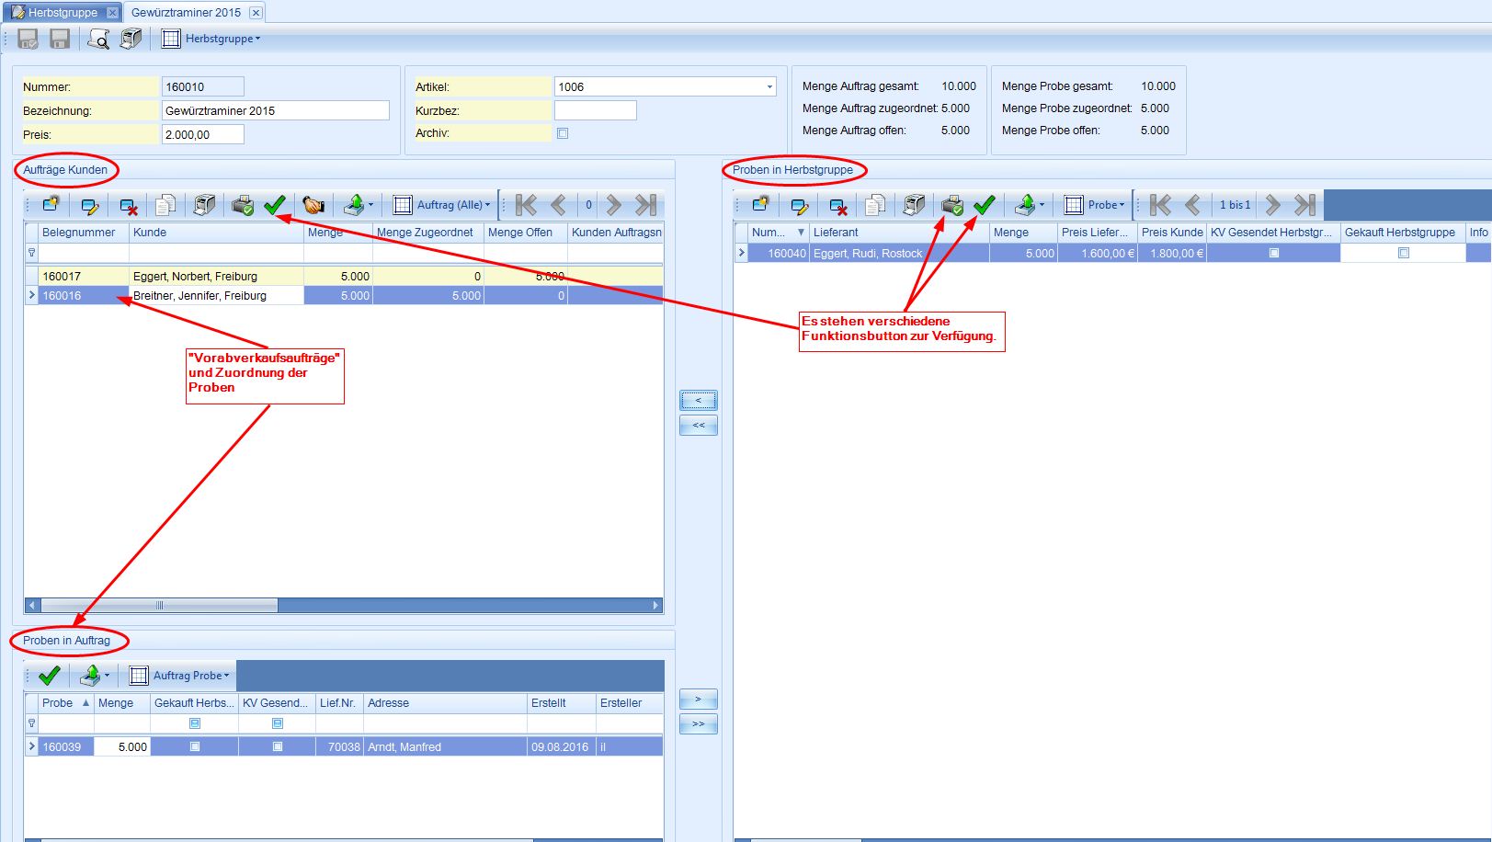
Task: Click horizontal scrollbar of Aufträge Kunden grid
Action: tap(343, 605)
